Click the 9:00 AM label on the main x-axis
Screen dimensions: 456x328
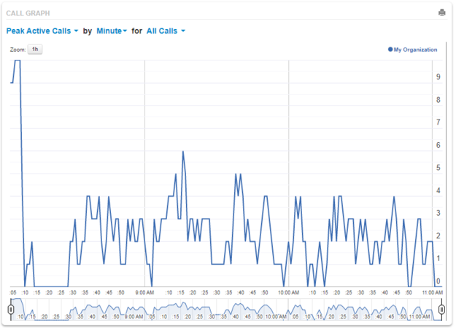pyautogui.click(x=144, y=293)
